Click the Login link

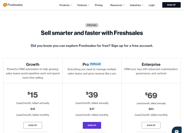152,5
